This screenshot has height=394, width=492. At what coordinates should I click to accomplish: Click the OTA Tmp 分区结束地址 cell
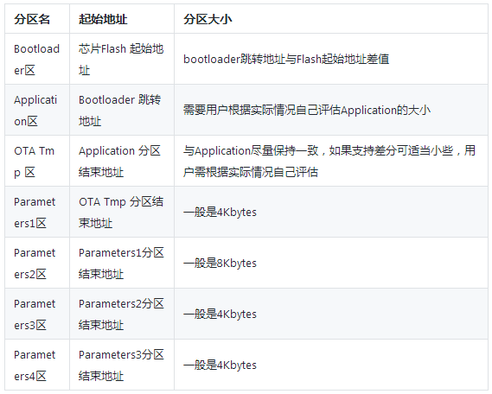click(x=122, y=212)
